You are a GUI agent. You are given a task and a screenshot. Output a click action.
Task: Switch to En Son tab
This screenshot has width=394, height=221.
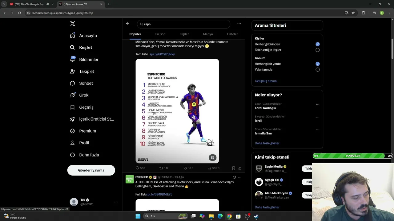[x=160, y=34]
